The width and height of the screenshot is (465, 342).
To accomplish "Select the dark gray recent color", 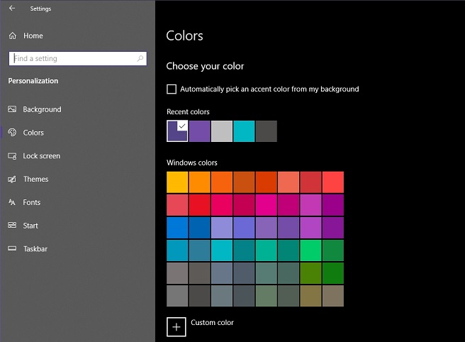I will 267,131.
